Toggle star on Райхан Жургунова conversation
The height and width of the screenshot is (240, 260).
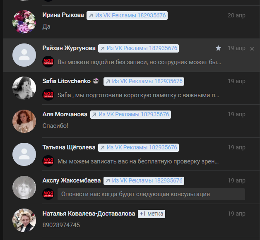click(x=218, y=48)
